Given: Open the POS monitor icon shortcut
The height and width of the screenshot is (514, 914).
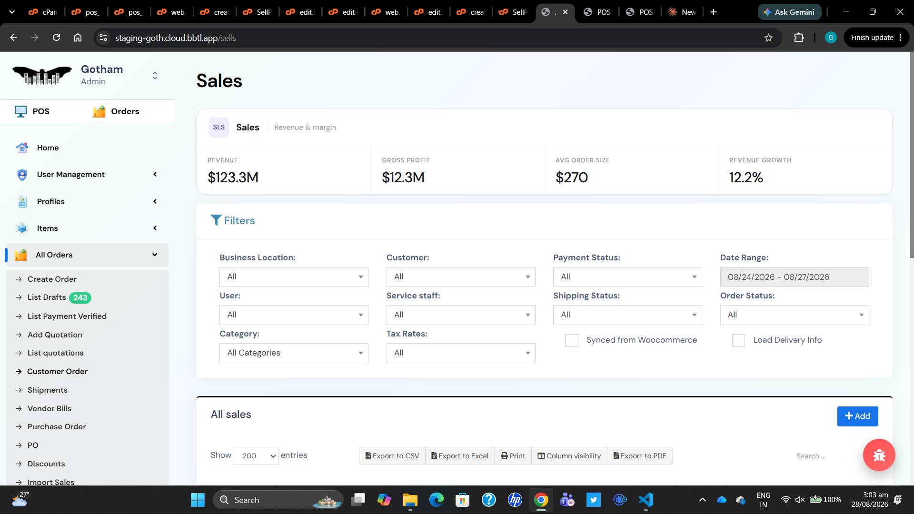Looking at the screenshot, I should pyautogui.click(x=20, y=111).
